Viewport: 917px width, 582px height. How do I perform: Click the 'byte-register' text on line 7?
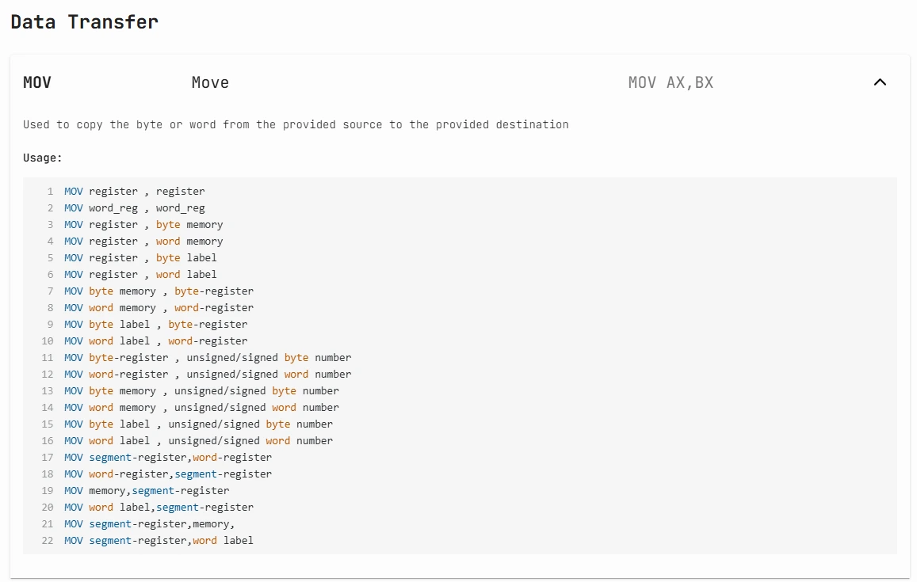pyautogui.click(x=216, y=291)
